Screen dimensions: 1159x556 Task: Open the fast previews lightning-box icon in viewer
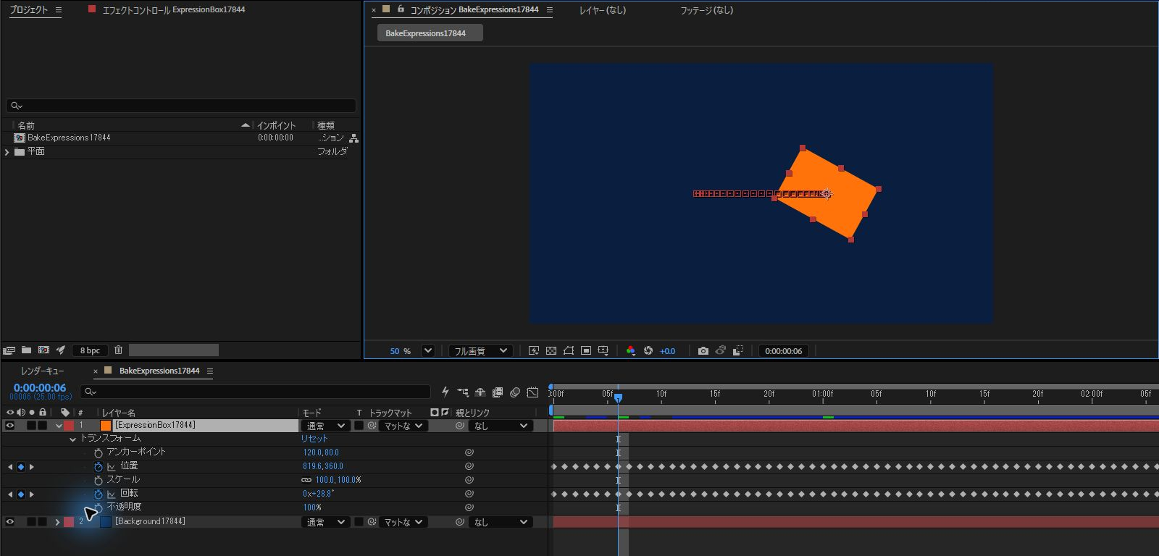point(534,351)
